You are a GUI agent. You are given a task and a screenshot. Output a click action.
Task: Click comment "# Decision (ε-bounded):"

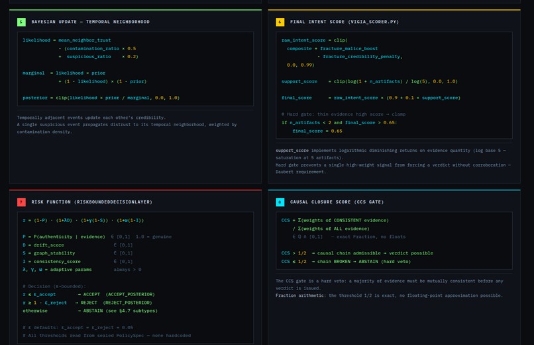pos(54,286)
